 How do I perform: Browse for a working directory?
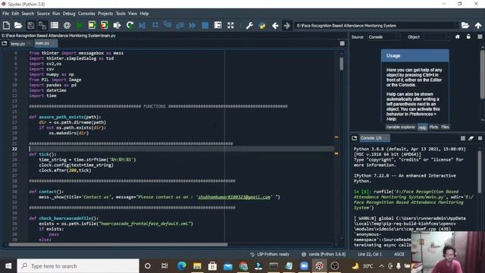click(465, 25)
